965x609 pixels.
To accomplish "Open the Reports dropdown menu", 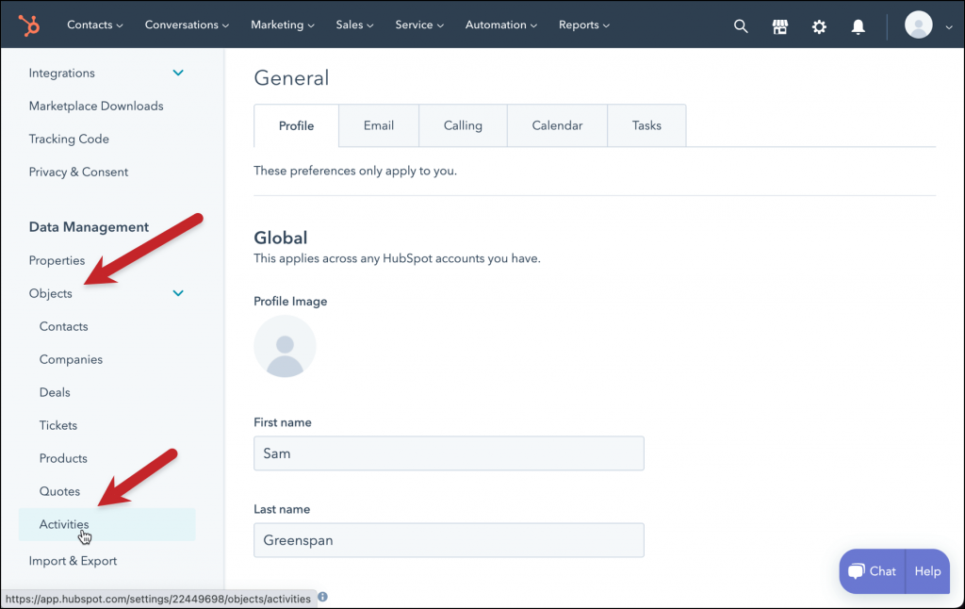I will click(x=583, y=25).
